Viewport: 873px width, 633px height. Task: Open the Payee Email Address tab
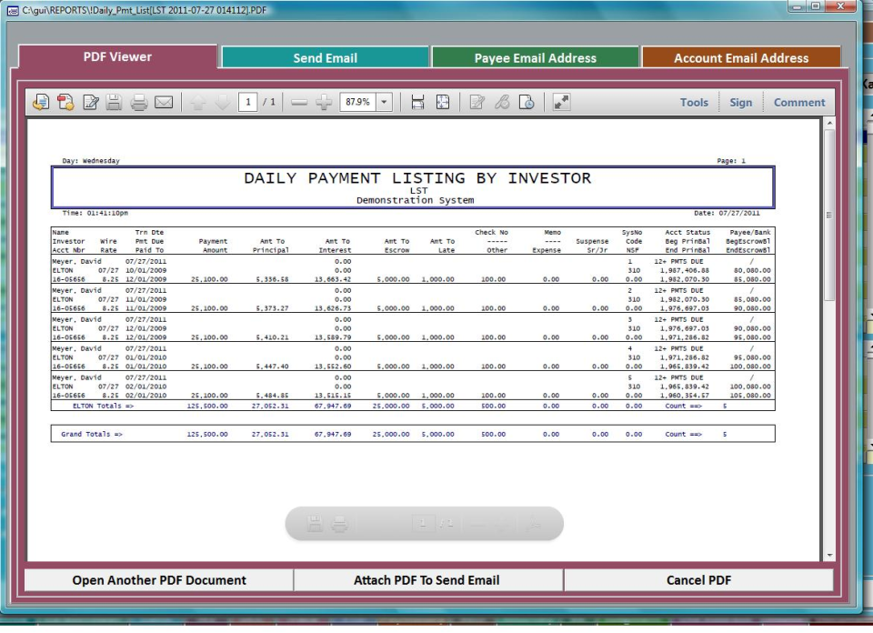coord(535,58)
